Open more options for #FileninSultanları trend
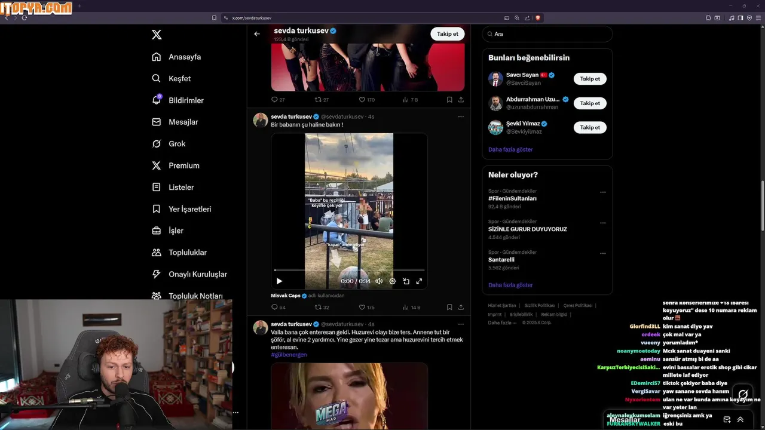This screenshot has height=430, width=765. click(x=602, y=192)
